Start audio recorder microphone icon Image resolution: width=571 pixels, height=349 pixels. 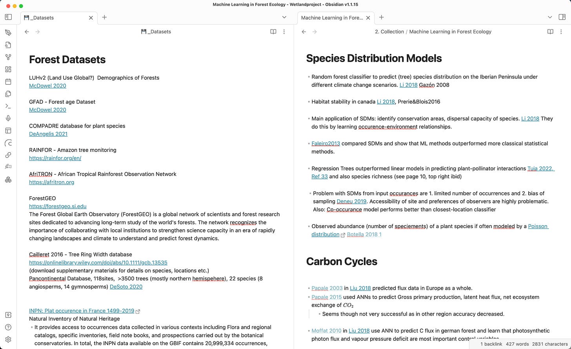(x=8, y=118)
